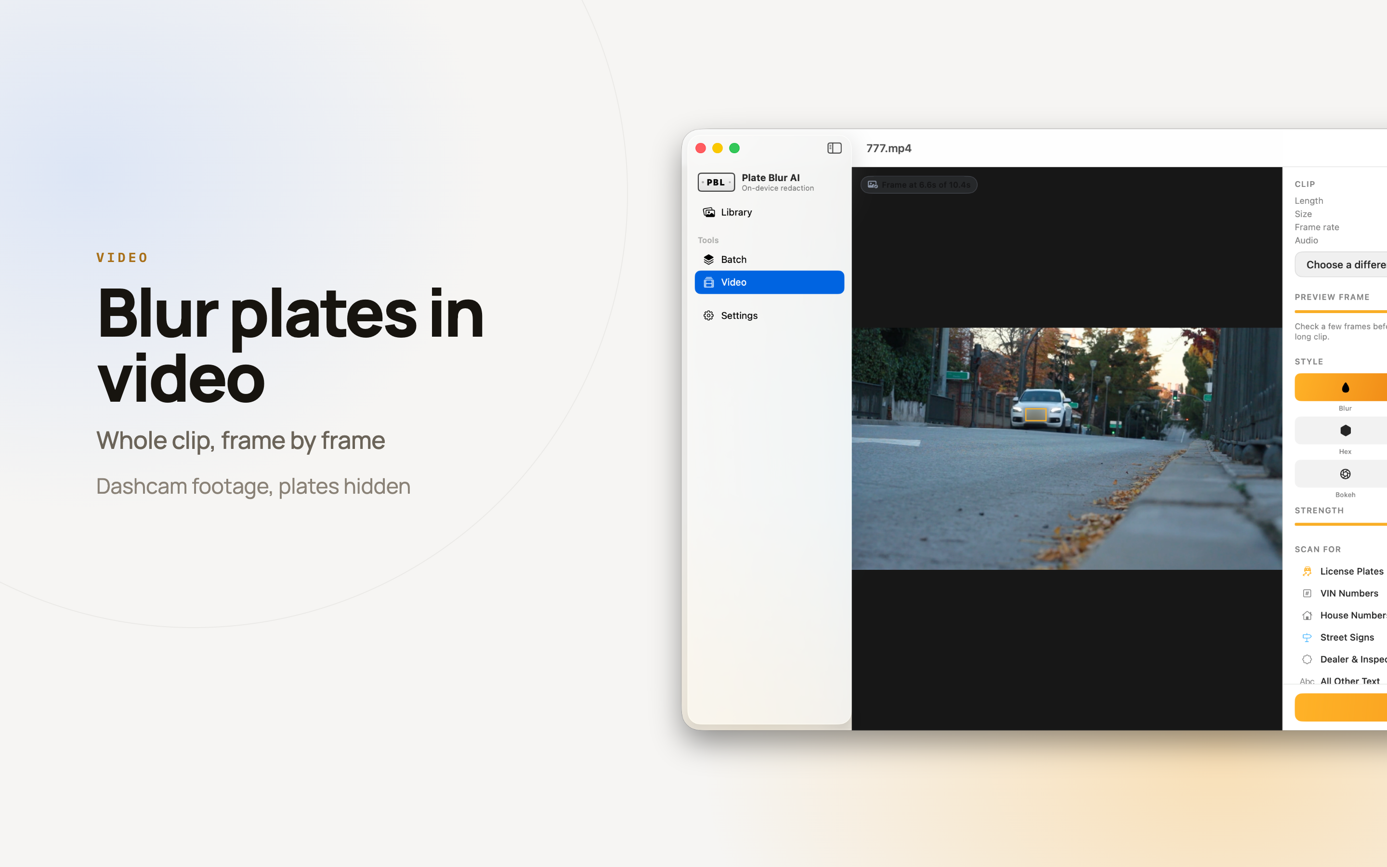
Task: Click the Tools section header in sidebar
Action: (x=708, y=240)
